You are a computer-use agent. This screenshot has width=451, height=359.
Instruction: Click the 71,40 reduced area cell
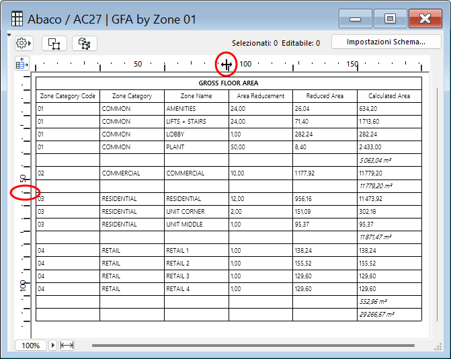[x=325, y=122]
